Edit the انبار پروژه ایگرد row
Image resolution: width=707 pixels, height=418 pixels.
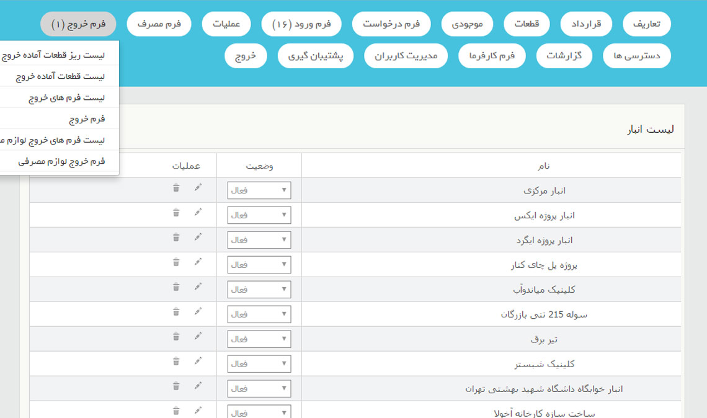pyautogui.click(x=198, y=237)
